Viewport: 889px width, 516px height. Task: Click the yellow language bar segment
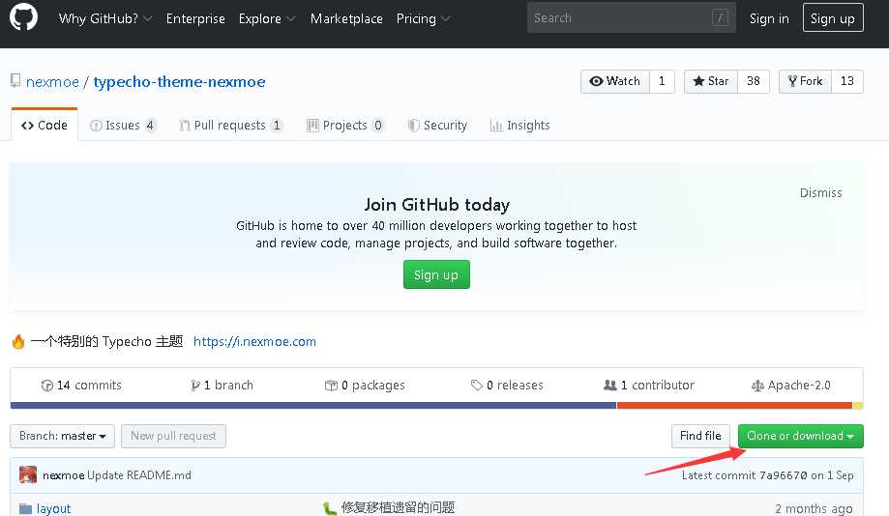pos(858,406)
